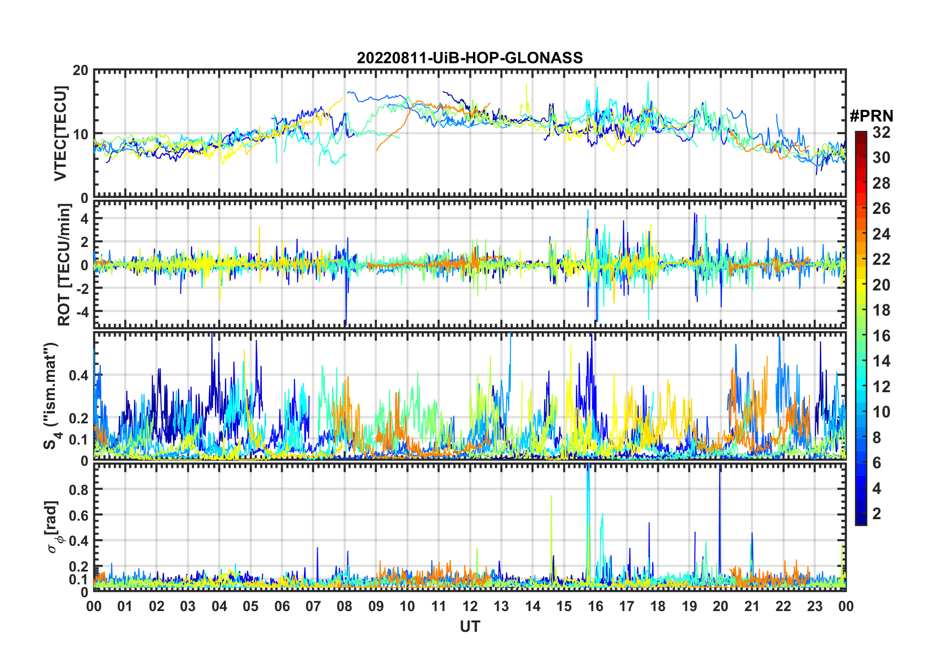Select the UT x-axis label
This screenshot has width=940, height=657.
470,627
